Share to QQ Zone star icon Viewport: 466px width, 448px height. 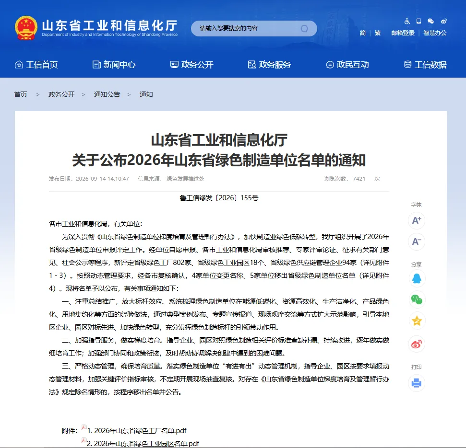click(417, 321)
